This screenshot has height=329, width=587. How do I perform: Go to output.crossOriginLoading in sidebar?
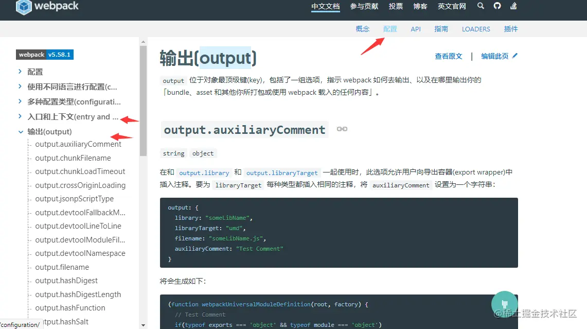pos(80,185)
